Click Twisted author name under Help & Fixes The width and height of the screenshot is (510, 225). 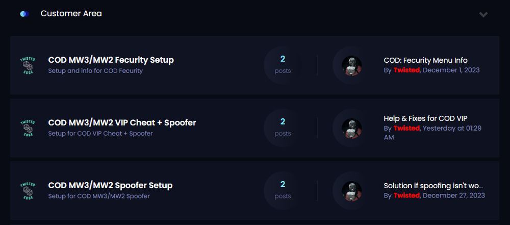coord(406,128)
